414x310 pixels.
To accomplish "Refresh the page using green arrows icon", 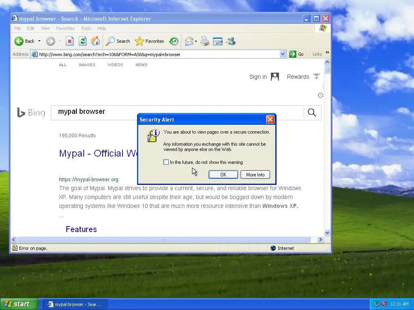I will (x=82, y=41).
